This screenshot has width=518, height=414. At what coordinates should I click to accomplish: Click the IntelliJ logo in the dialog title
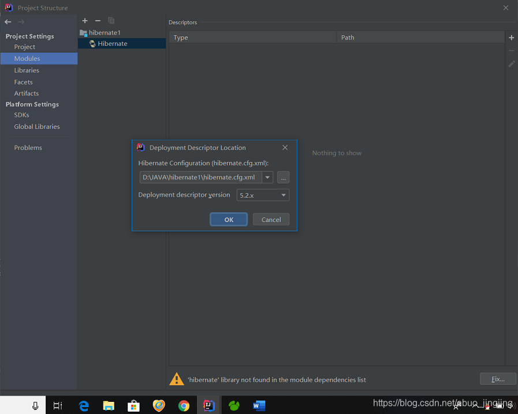pyautogui.click(x=141, y=147)
